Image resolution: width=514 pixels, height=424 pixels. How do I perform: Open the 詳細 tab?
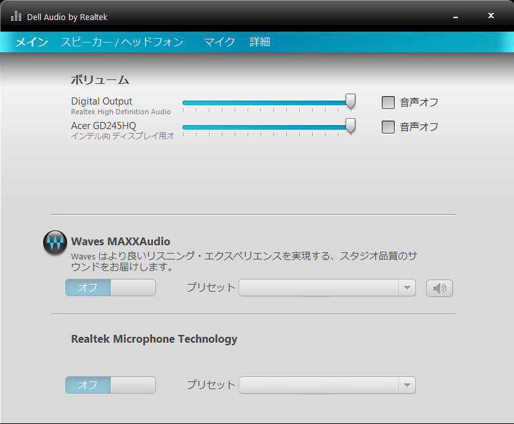click(260, 42)
